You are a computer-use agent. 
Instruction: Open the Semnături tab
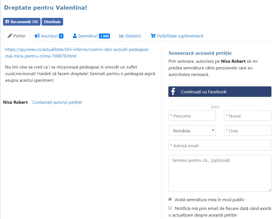88,36
